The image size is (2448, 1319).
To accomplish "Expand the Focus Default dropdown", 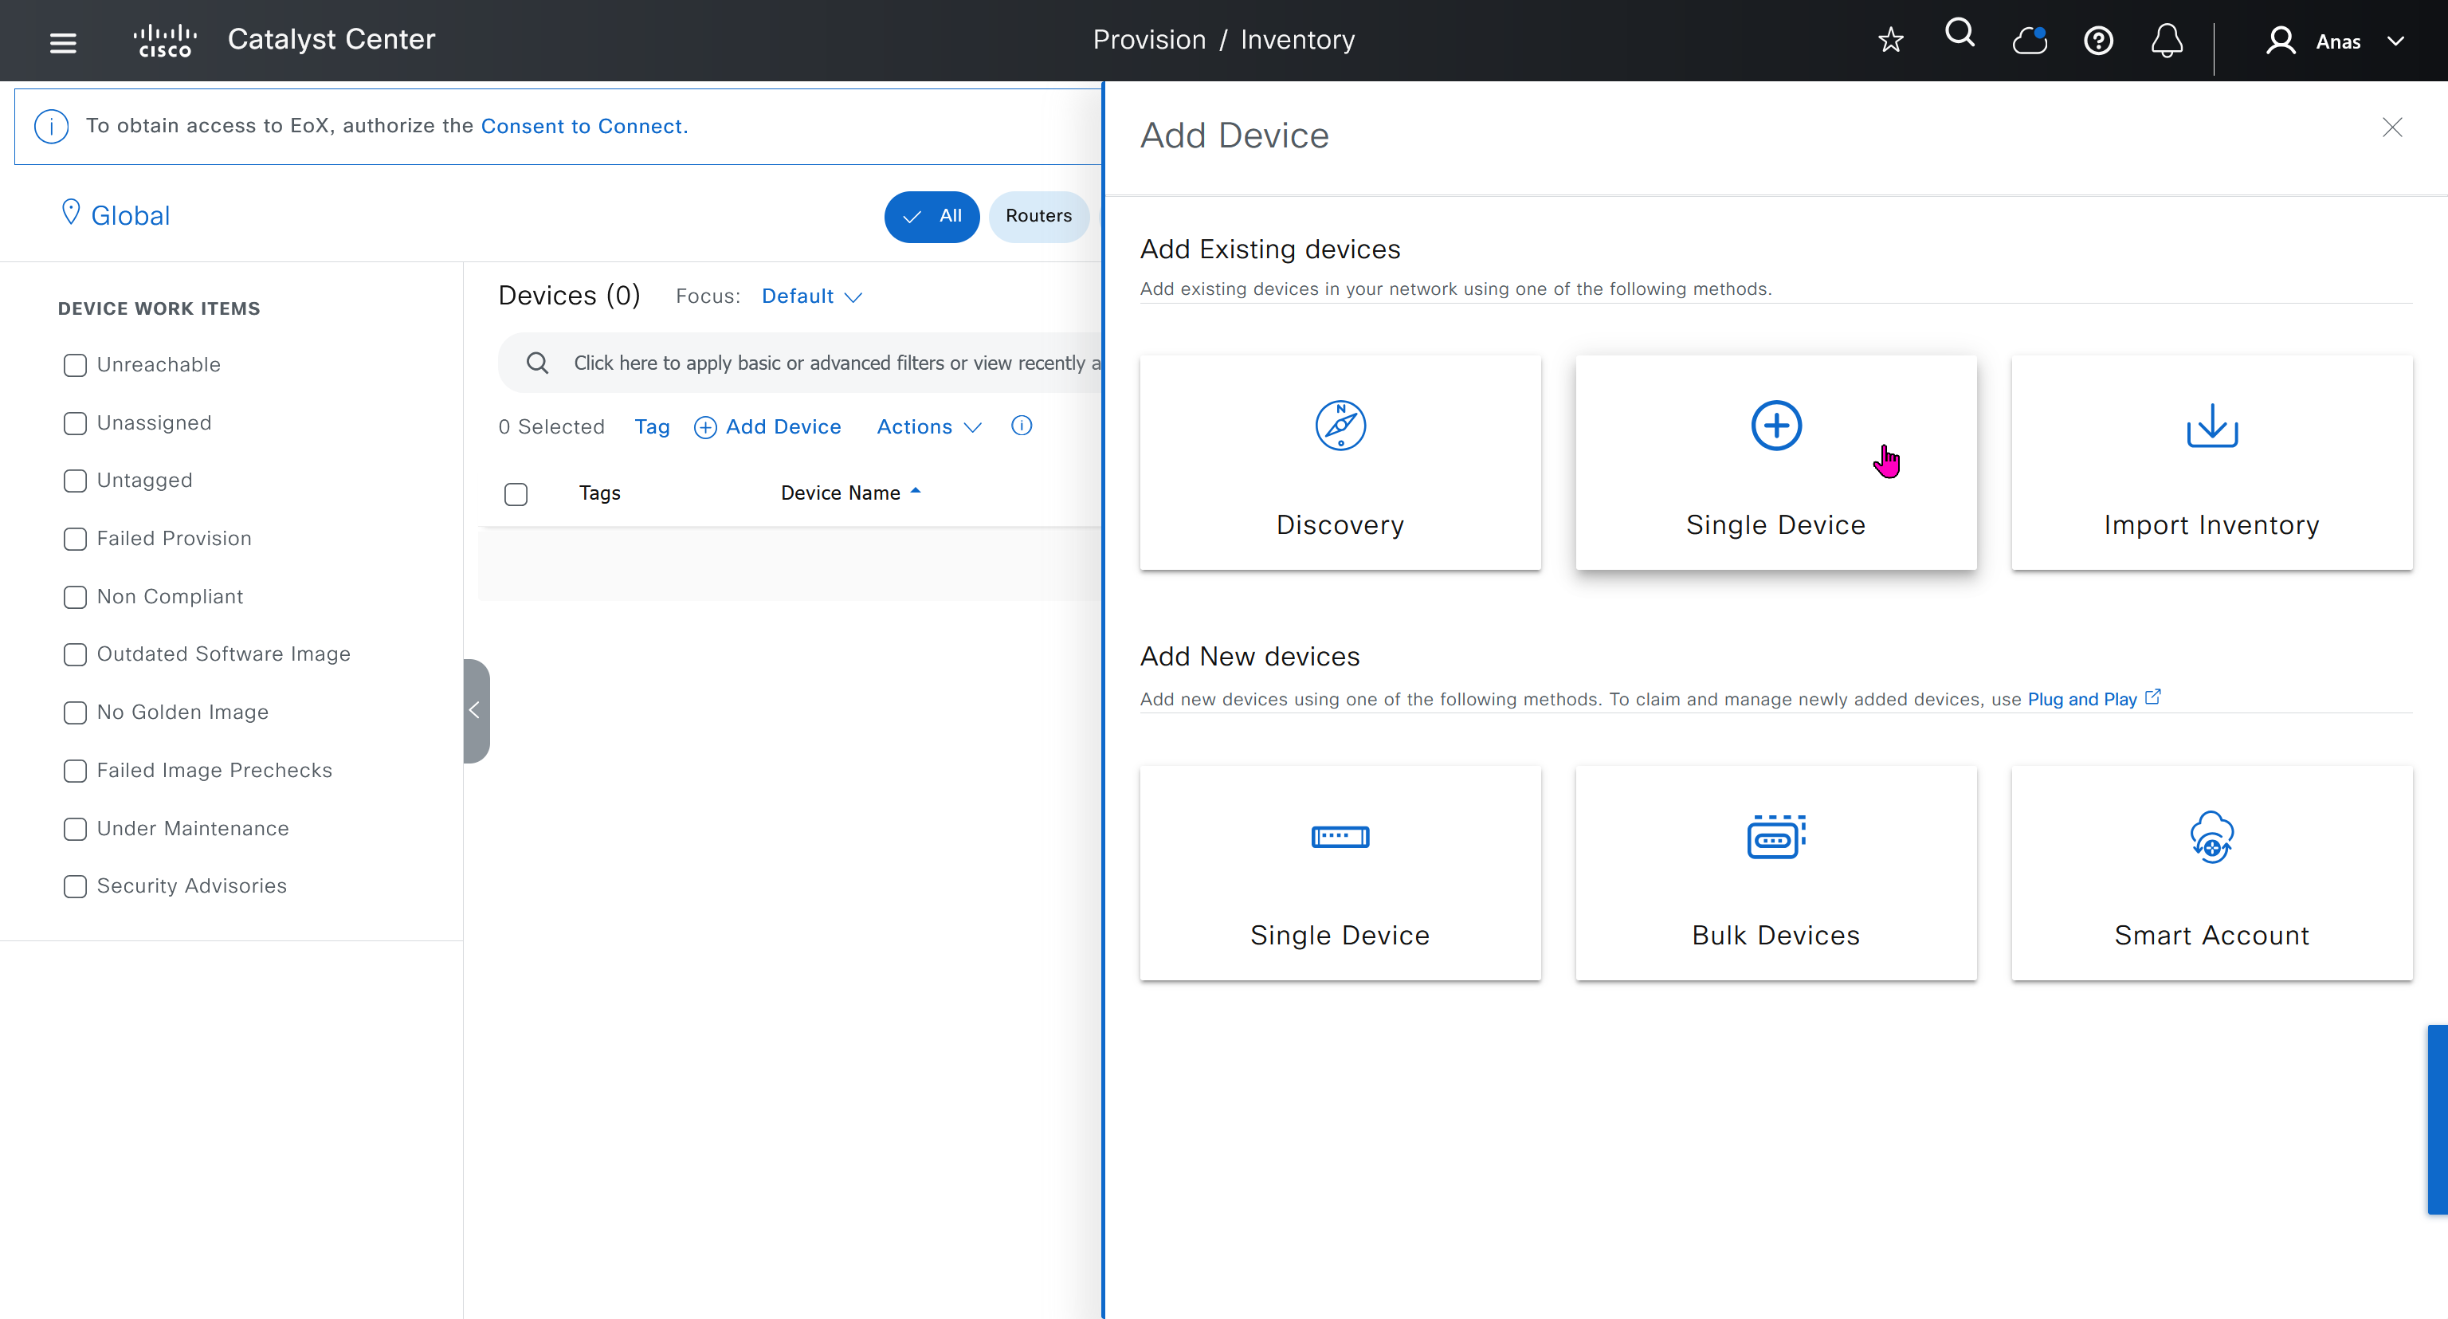I will point(810,296).
